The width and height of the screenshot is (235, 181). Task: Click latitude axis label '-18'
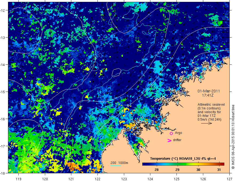click(3, 173)
